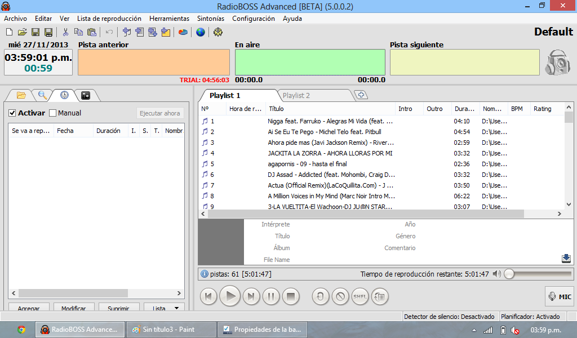Cut selection with the scissors icon

click(x=65, y=32)
